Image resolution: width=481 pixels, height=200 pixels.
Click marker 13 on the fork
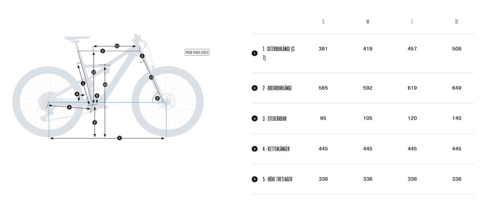[151, 77]
